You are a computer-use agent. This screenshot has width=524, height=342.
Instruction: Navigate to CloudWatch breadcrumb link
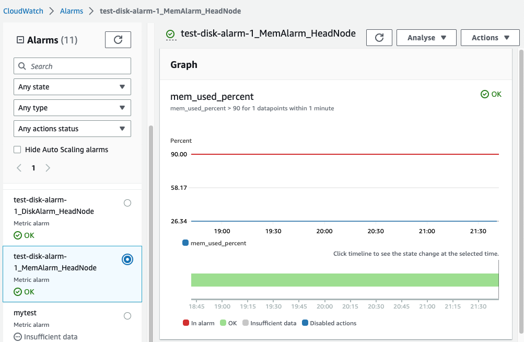coord(24,11)
